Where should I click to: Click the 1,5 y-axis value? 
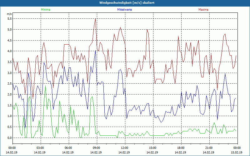[x=10, y=105]
